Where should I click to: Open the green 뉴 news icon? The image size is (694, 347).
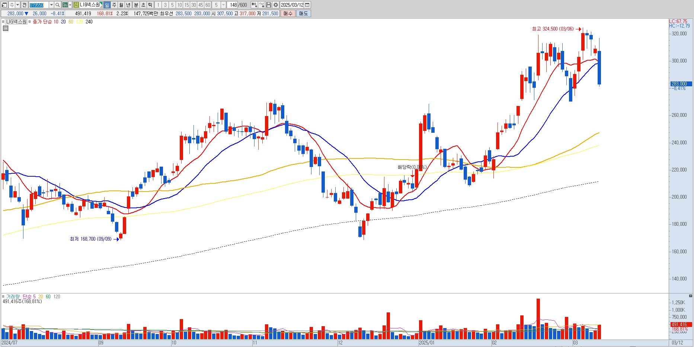tap(65, 5)
